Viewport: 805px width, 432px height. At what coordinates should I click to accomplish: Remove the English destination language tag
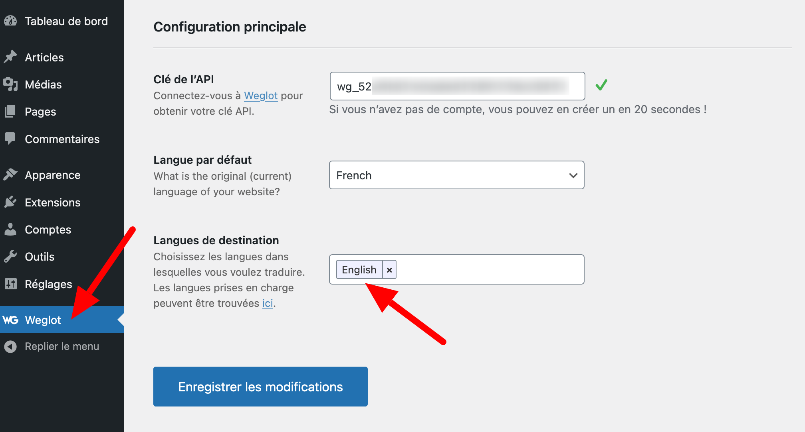coord(389,270)
